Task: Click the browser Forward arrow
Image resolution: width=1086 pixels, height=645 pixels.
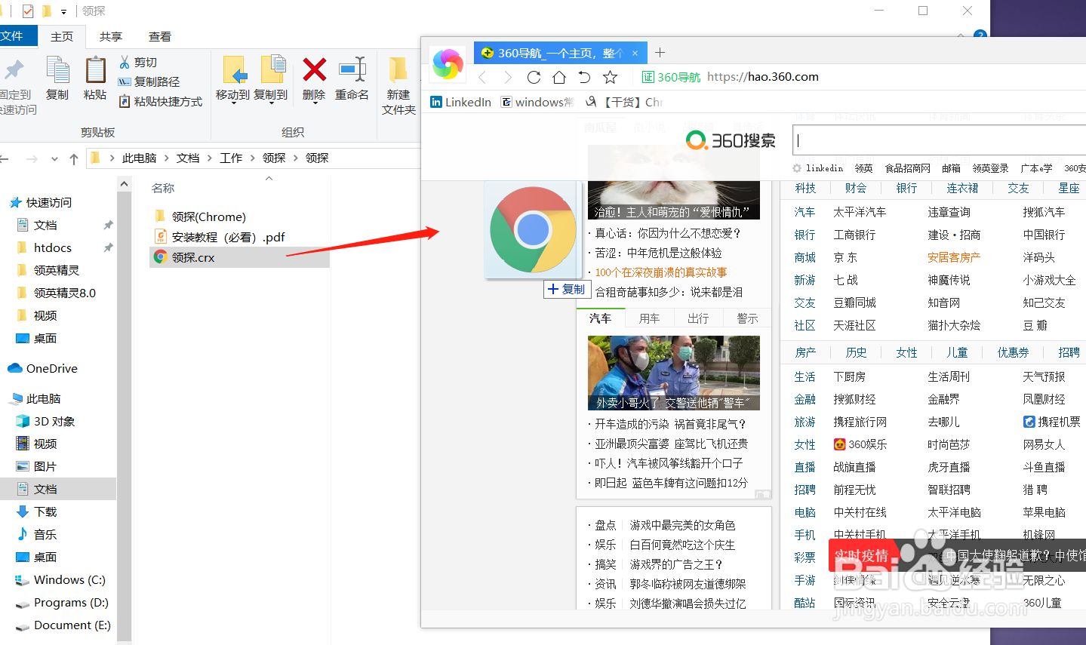Action: coord(508,77)
